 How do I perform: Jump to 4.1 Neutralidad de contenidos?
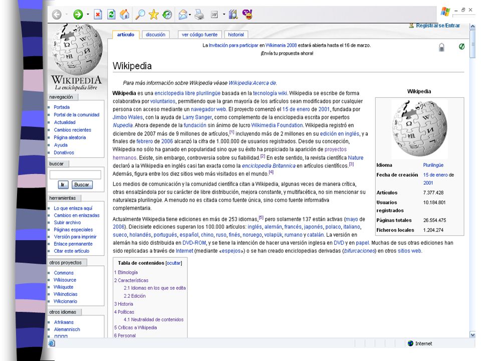pos(153,319)
